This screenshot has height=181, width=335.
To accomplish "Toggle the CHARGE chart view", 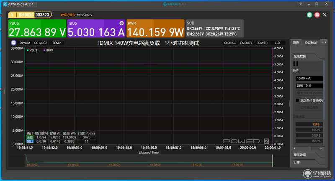I will tap(230, 43).
